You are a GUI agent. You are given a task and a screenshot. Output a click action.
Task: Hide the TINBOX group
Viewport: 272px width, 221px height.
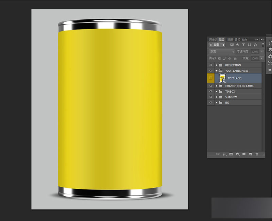211,91
